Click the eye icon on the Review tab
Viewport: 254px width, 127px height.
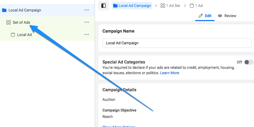point(220,16)
